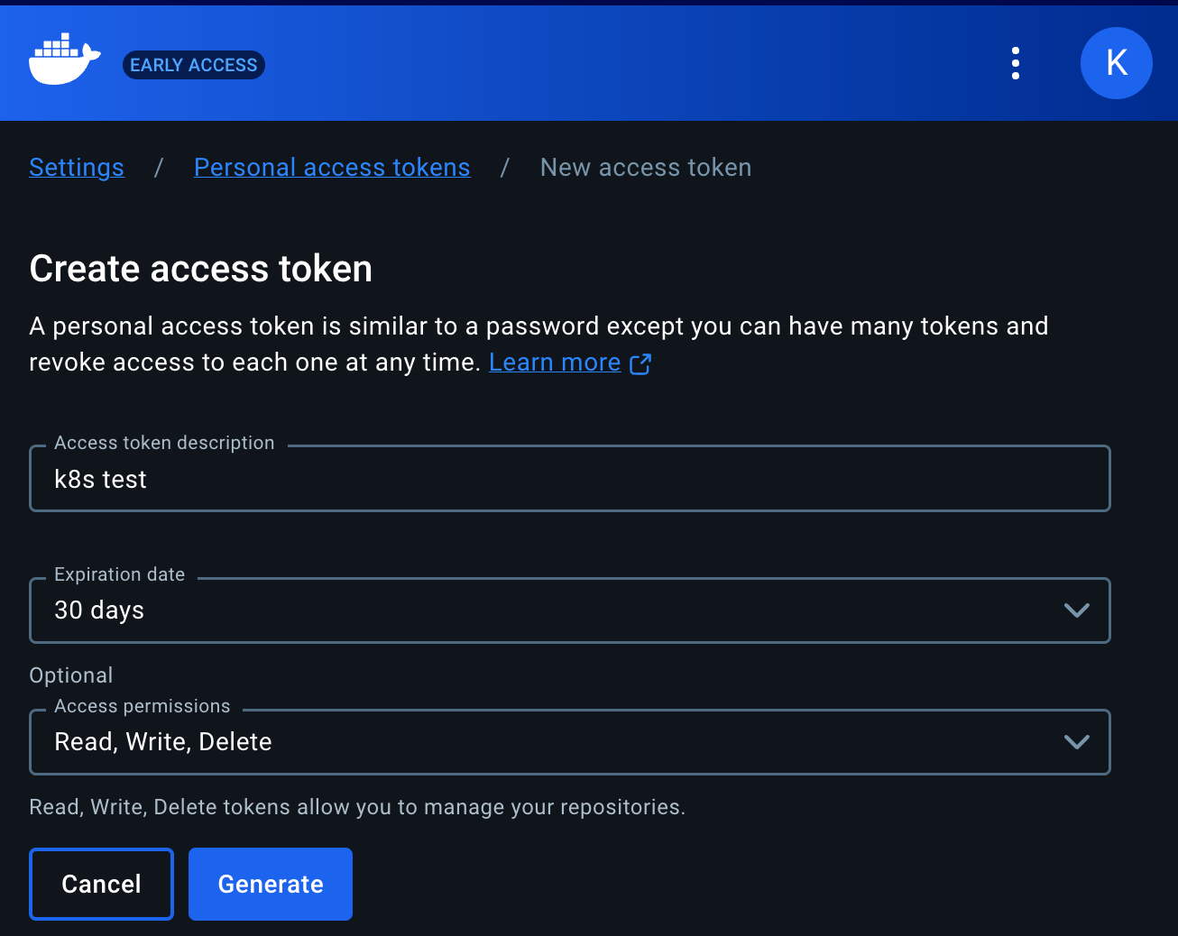Viewport: 1178px width, 936px height.
Task: Generate the access token
Action: pos(271,884)
